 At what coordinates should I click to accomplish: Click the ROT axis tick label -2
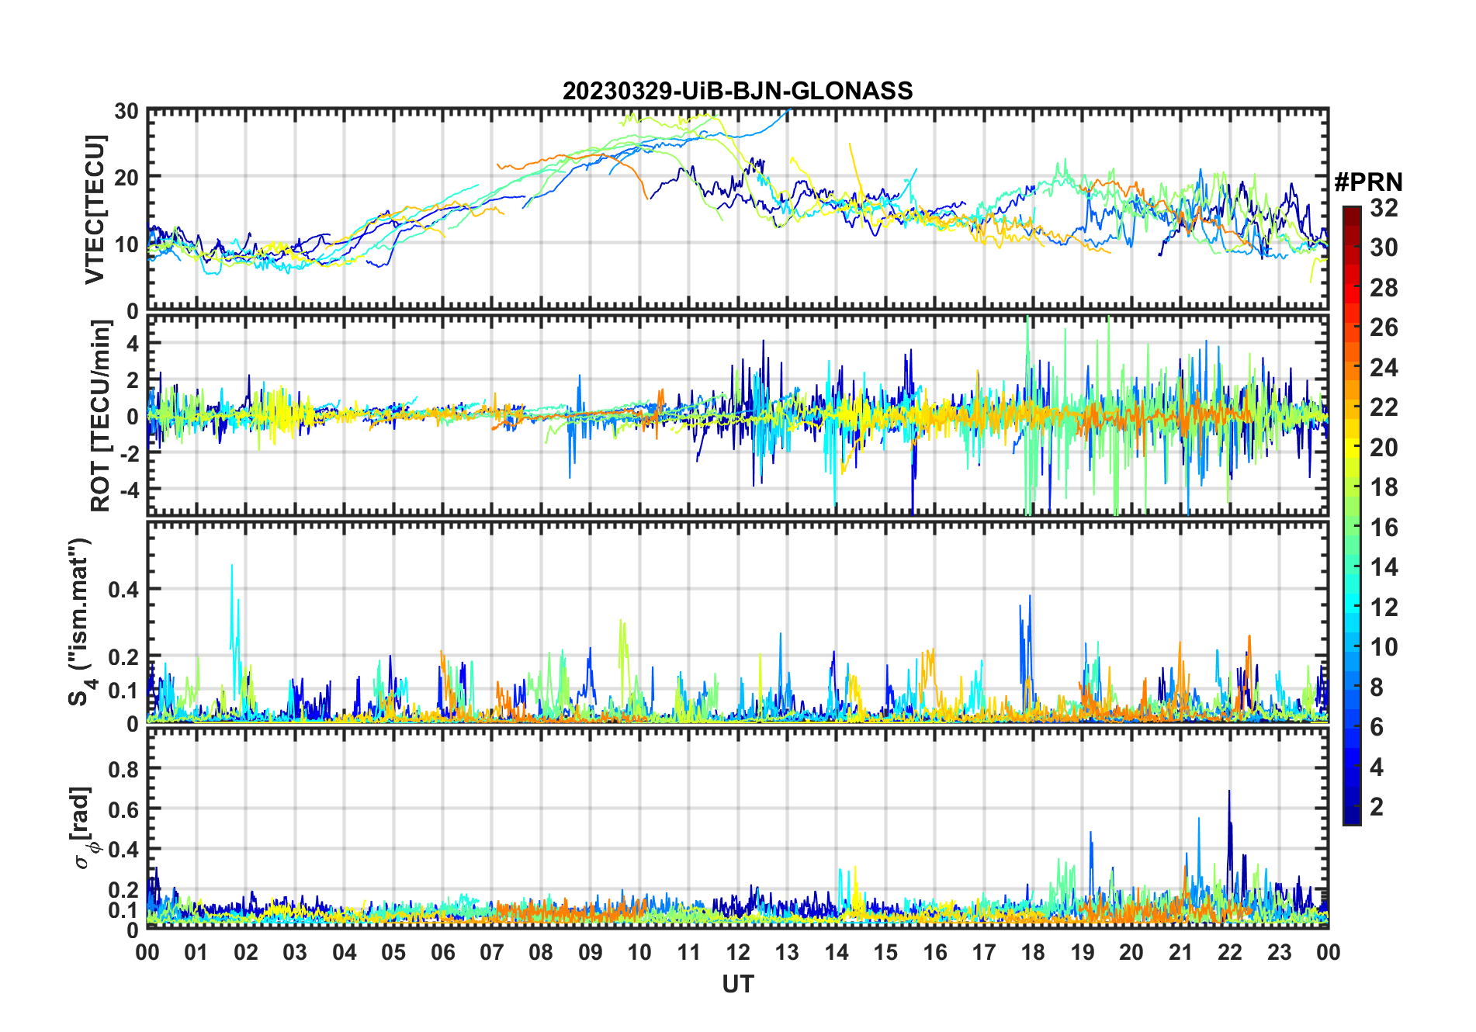pos(128,453)
